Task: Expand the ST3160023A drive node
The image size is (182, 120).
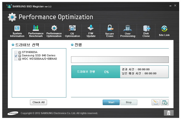Action: (20, 52)
